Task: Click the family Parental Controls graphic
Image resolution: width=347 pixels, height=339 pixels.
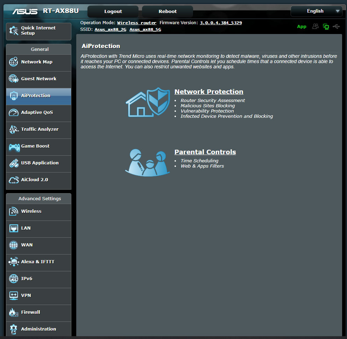Action: 147,162
